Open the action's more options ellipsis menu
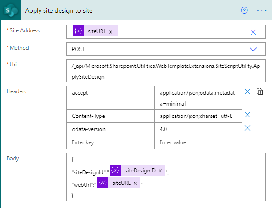The width and height of the screenshot is (272, 208). [x=262, y=10]
